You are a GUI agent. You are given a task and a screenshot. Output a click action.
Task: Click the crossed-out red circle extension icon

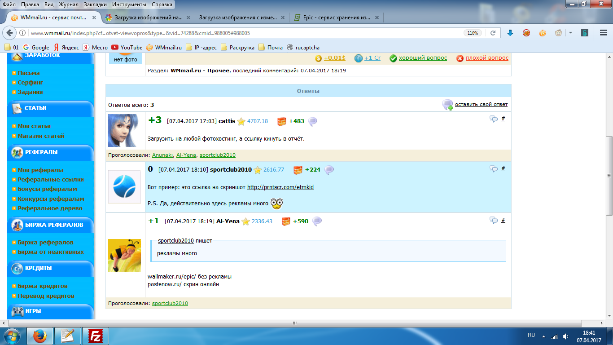click(x=526, y=33)
